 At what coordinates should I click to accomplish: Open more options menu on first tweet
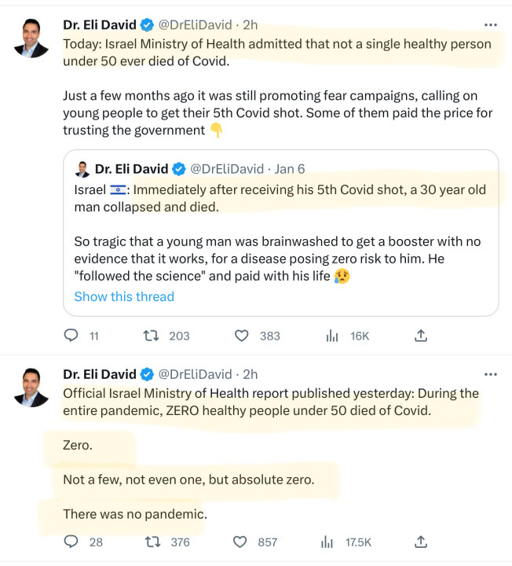click(x=491, y=25)
